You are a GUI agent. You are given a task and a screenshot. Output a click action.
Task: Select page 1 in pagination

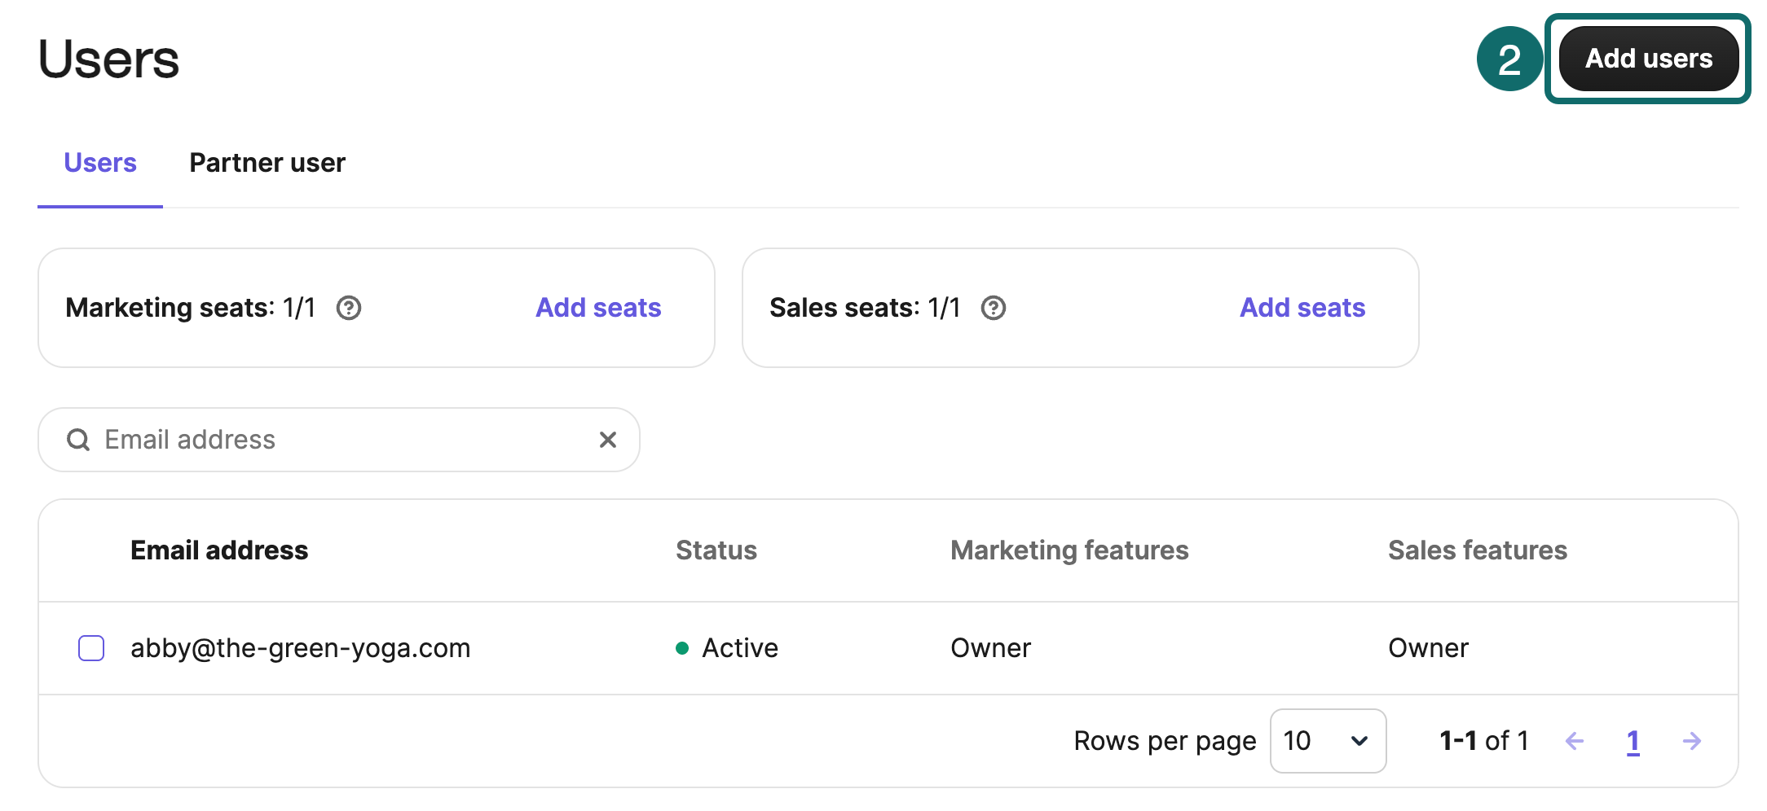[1633, 741]
